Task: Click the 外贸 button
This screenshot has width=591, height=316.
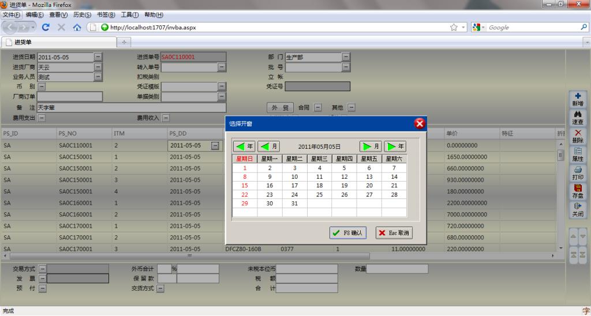Action: [x=280, y=107]
